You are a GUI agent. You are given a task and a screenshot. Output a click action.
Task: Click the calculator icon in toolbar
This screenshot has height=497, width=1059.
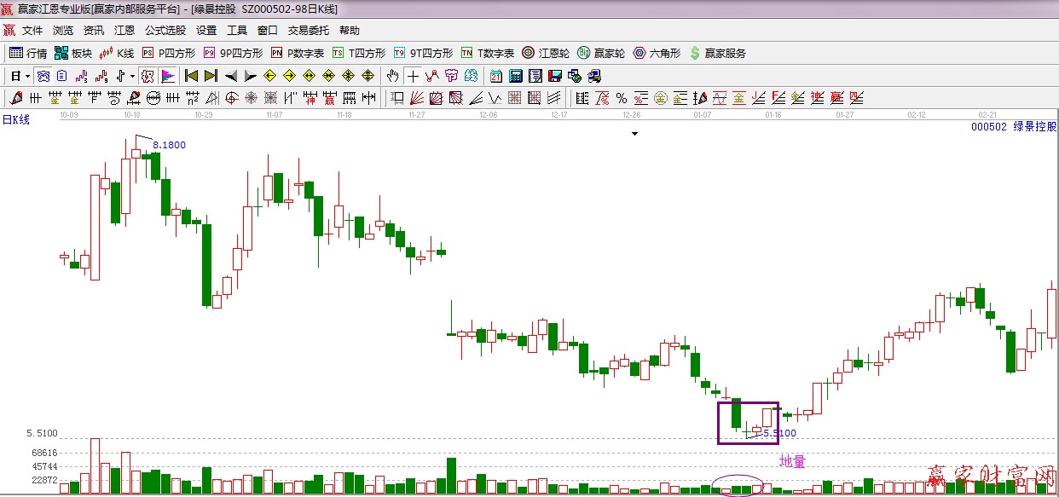(515, 76)
